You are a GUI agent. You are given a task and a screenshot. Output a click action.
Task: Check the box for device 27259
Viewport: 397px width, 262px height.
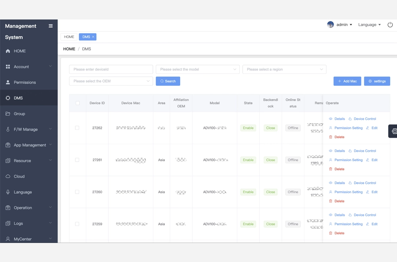pos(77,224)
